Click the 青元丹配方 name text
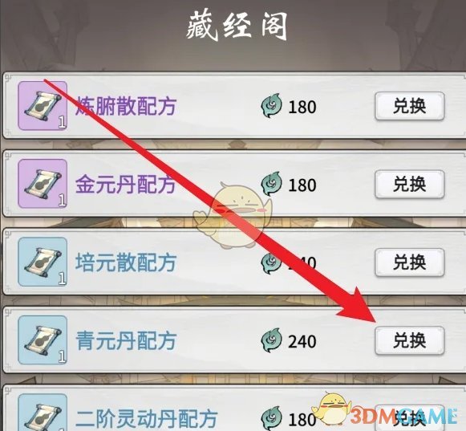This screenshot has height=431, width=466. tap(126, 341)
